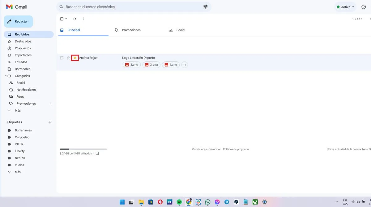
Task: Open WhatsApp from the taskbar
Action: point(207,202)
